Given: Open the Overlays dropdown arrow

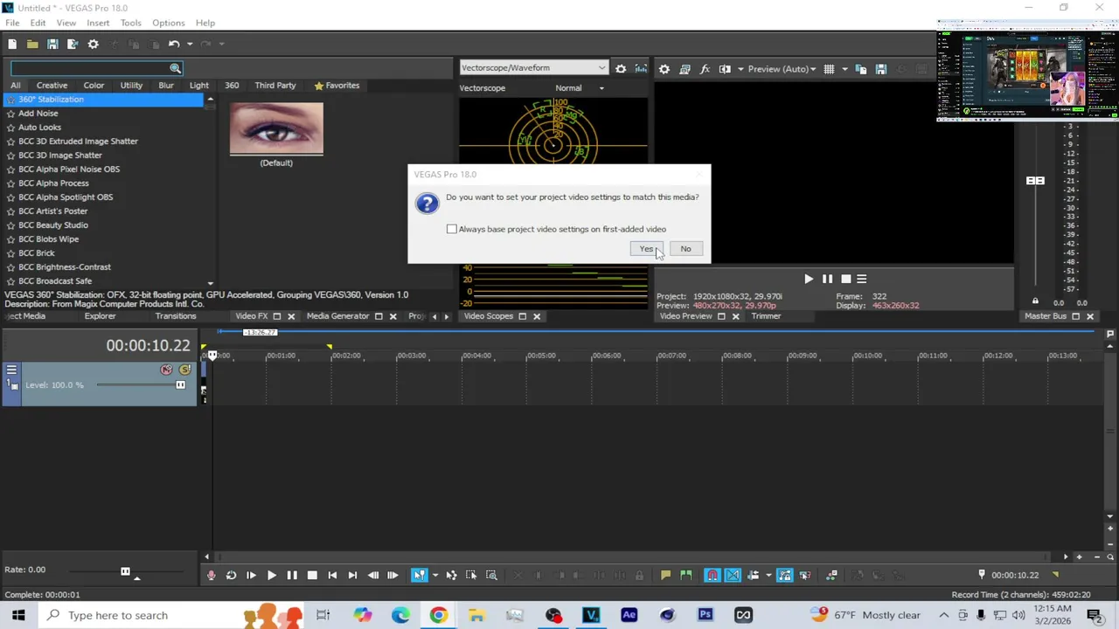Looking at the screenshot, I should tap(844, 69).
